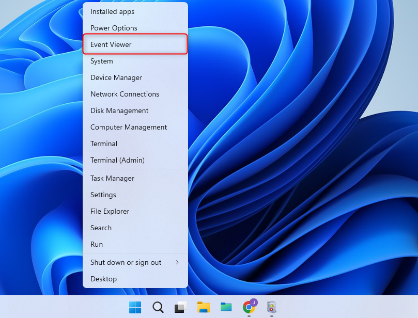Select Run from the quick menu
The width and height of the screenshot is (418, 318).
click(96, 244)
